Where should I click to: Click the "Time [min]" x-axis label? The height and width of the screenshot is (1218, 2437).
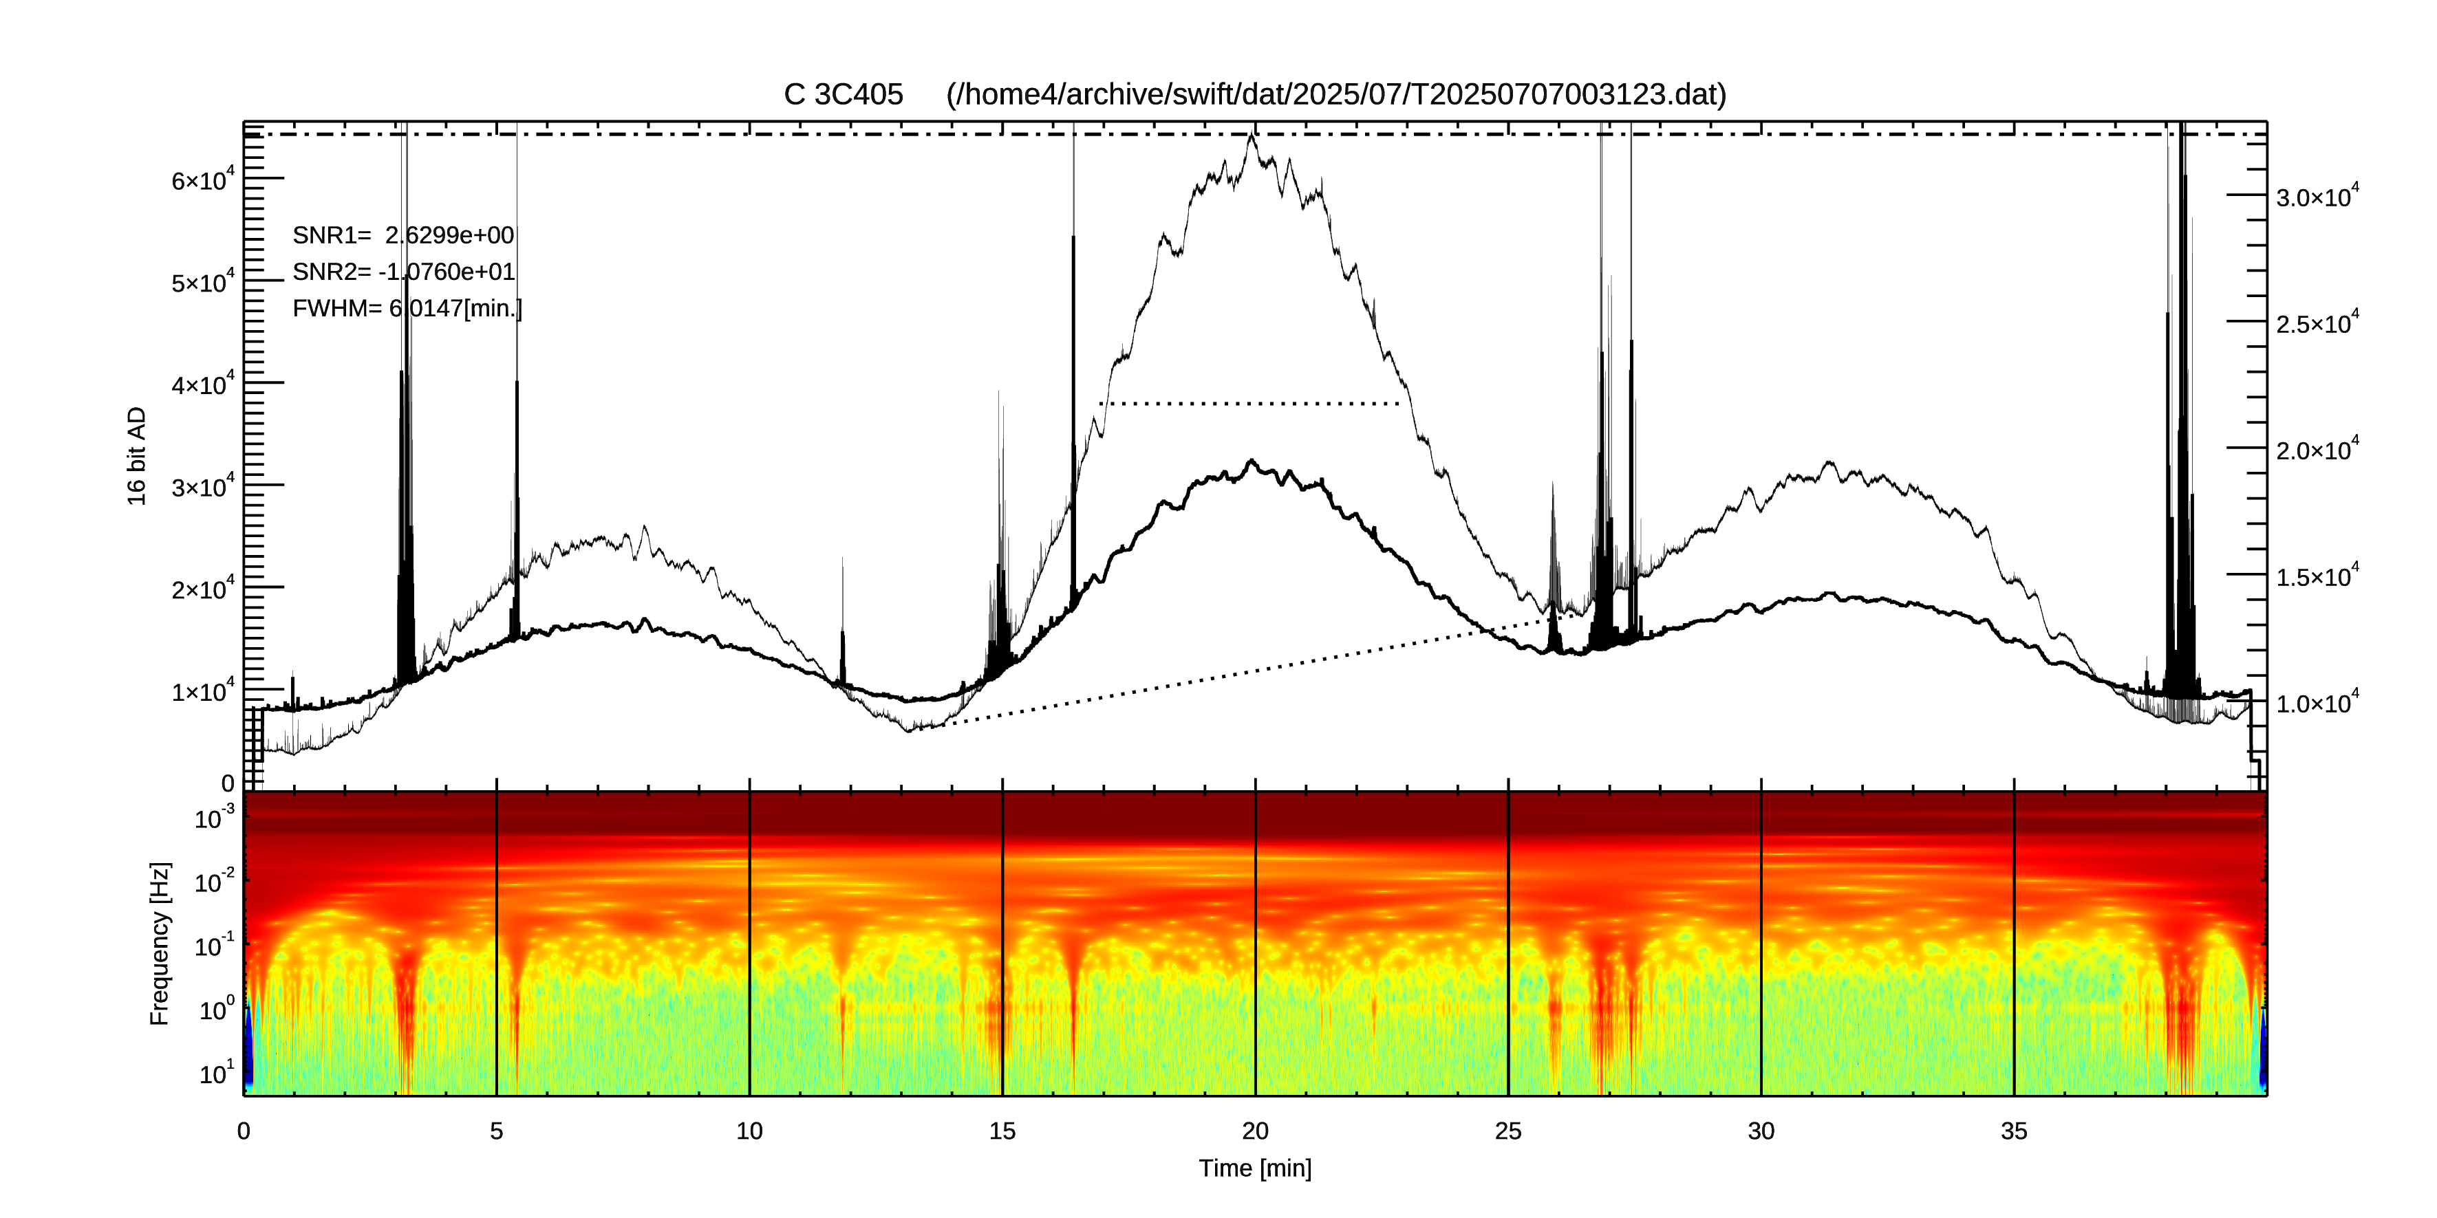click(x=1256, y=1168)
